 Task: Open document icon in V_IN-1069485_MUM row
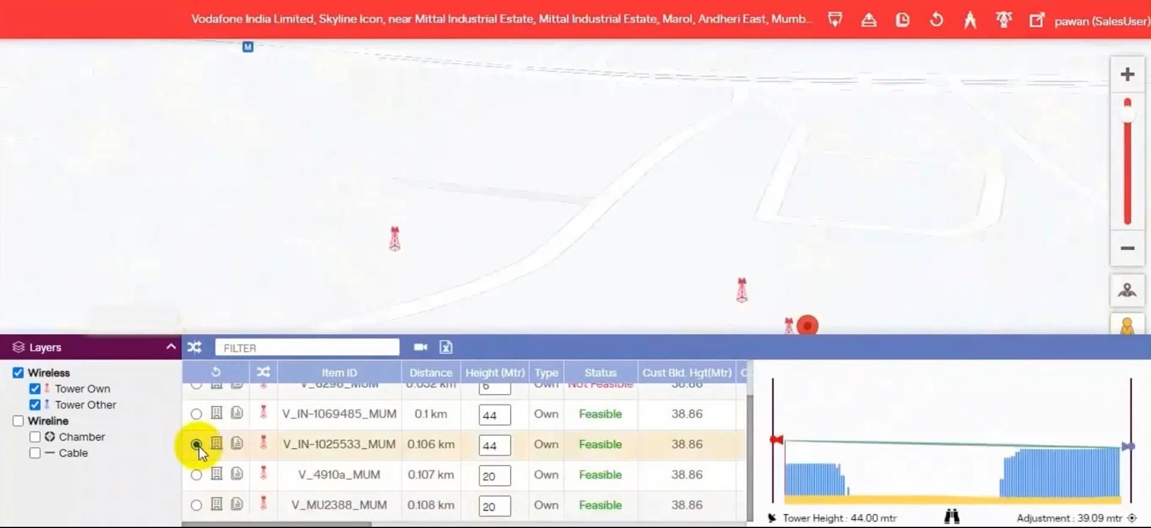[x=237, y=413]
